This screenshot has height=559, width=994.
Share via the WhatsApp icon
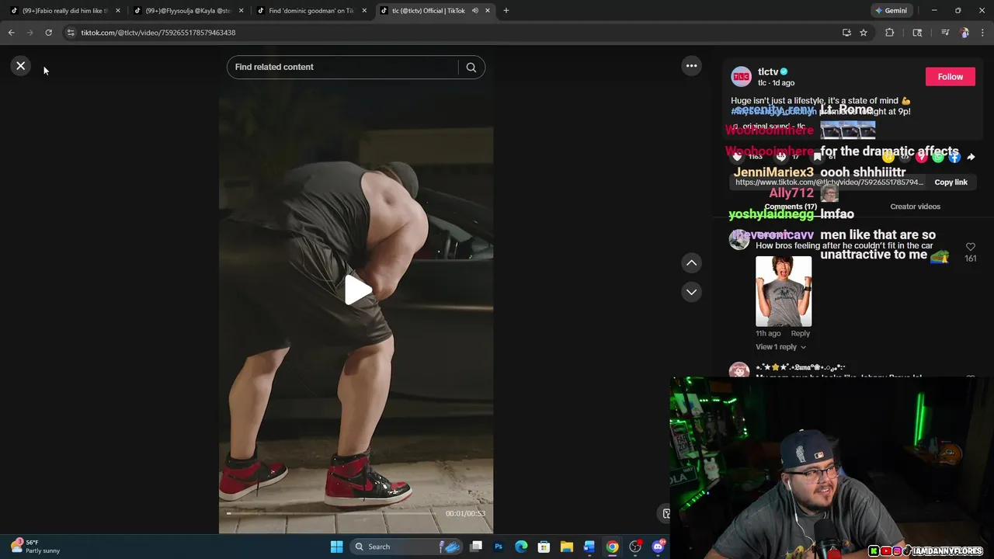point(937,157)
